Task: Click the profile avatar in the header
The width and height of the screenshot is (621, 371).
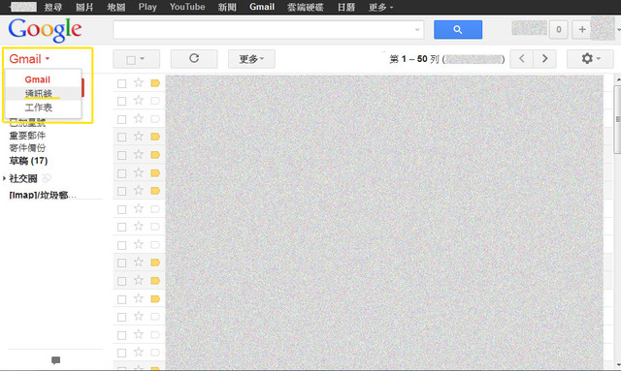Action: point(603,28)
